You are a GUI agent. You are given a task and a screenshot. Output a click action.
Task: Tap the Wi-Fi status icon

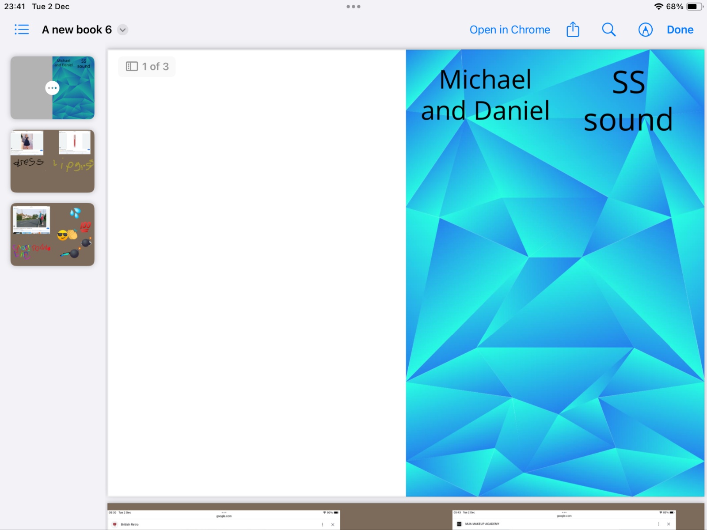(658, 7)
